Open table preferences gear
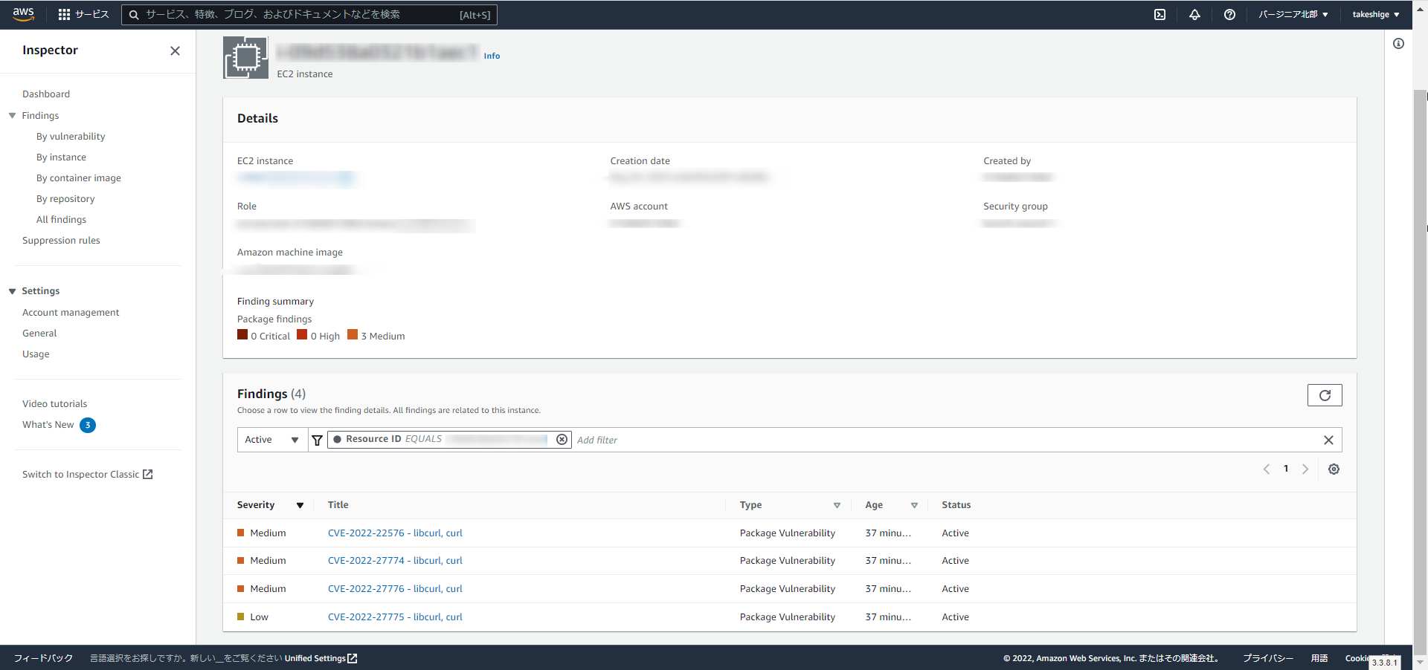This screenshot has width=1428, height=670. [1334, 469]
